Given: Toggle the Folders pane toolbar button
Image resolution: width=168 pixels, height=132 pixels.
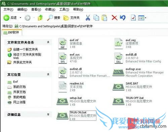Looking at the screenshot, I should 72,18.
